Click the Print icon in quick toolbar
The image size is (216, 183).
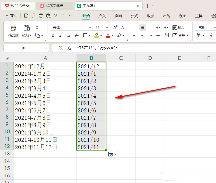click(x=41, y=16)
